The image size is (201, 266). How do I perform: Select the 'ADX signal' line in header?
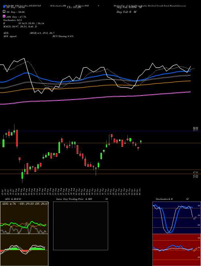pos(10,36)
